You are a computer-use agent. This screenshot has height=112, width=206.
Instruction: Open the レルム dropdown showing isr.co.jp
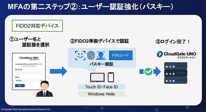point(28,80)
